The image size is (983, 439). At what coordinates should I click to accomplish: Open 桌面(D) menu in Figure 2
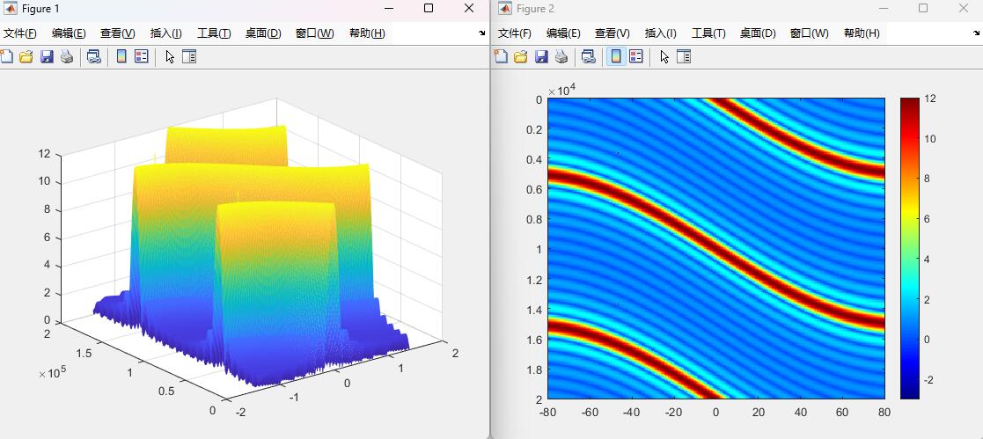coord(758,33)
